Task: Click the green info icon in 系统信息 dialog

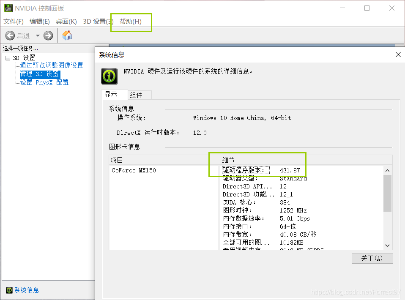Action: [x=109, y=76]
